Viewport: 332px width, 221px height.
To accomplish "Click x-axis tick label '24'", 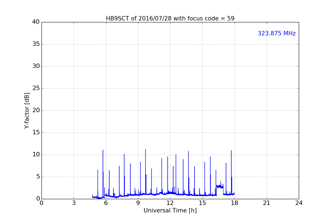I will tap(299, 203).
